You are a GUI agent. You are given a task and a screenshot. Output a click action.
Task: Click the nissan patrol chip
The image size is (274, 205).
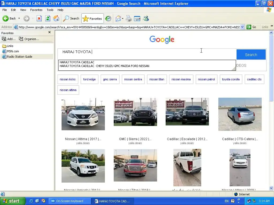coord(206,79)
